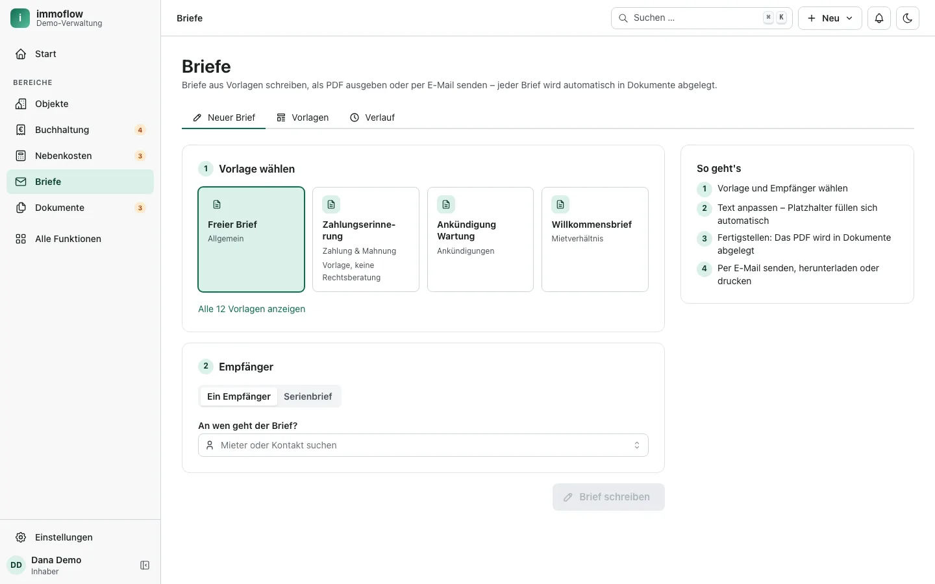Click the Willkommensbrief document icon
Viewport: 935px width, 584px height.
click(560, 204)
